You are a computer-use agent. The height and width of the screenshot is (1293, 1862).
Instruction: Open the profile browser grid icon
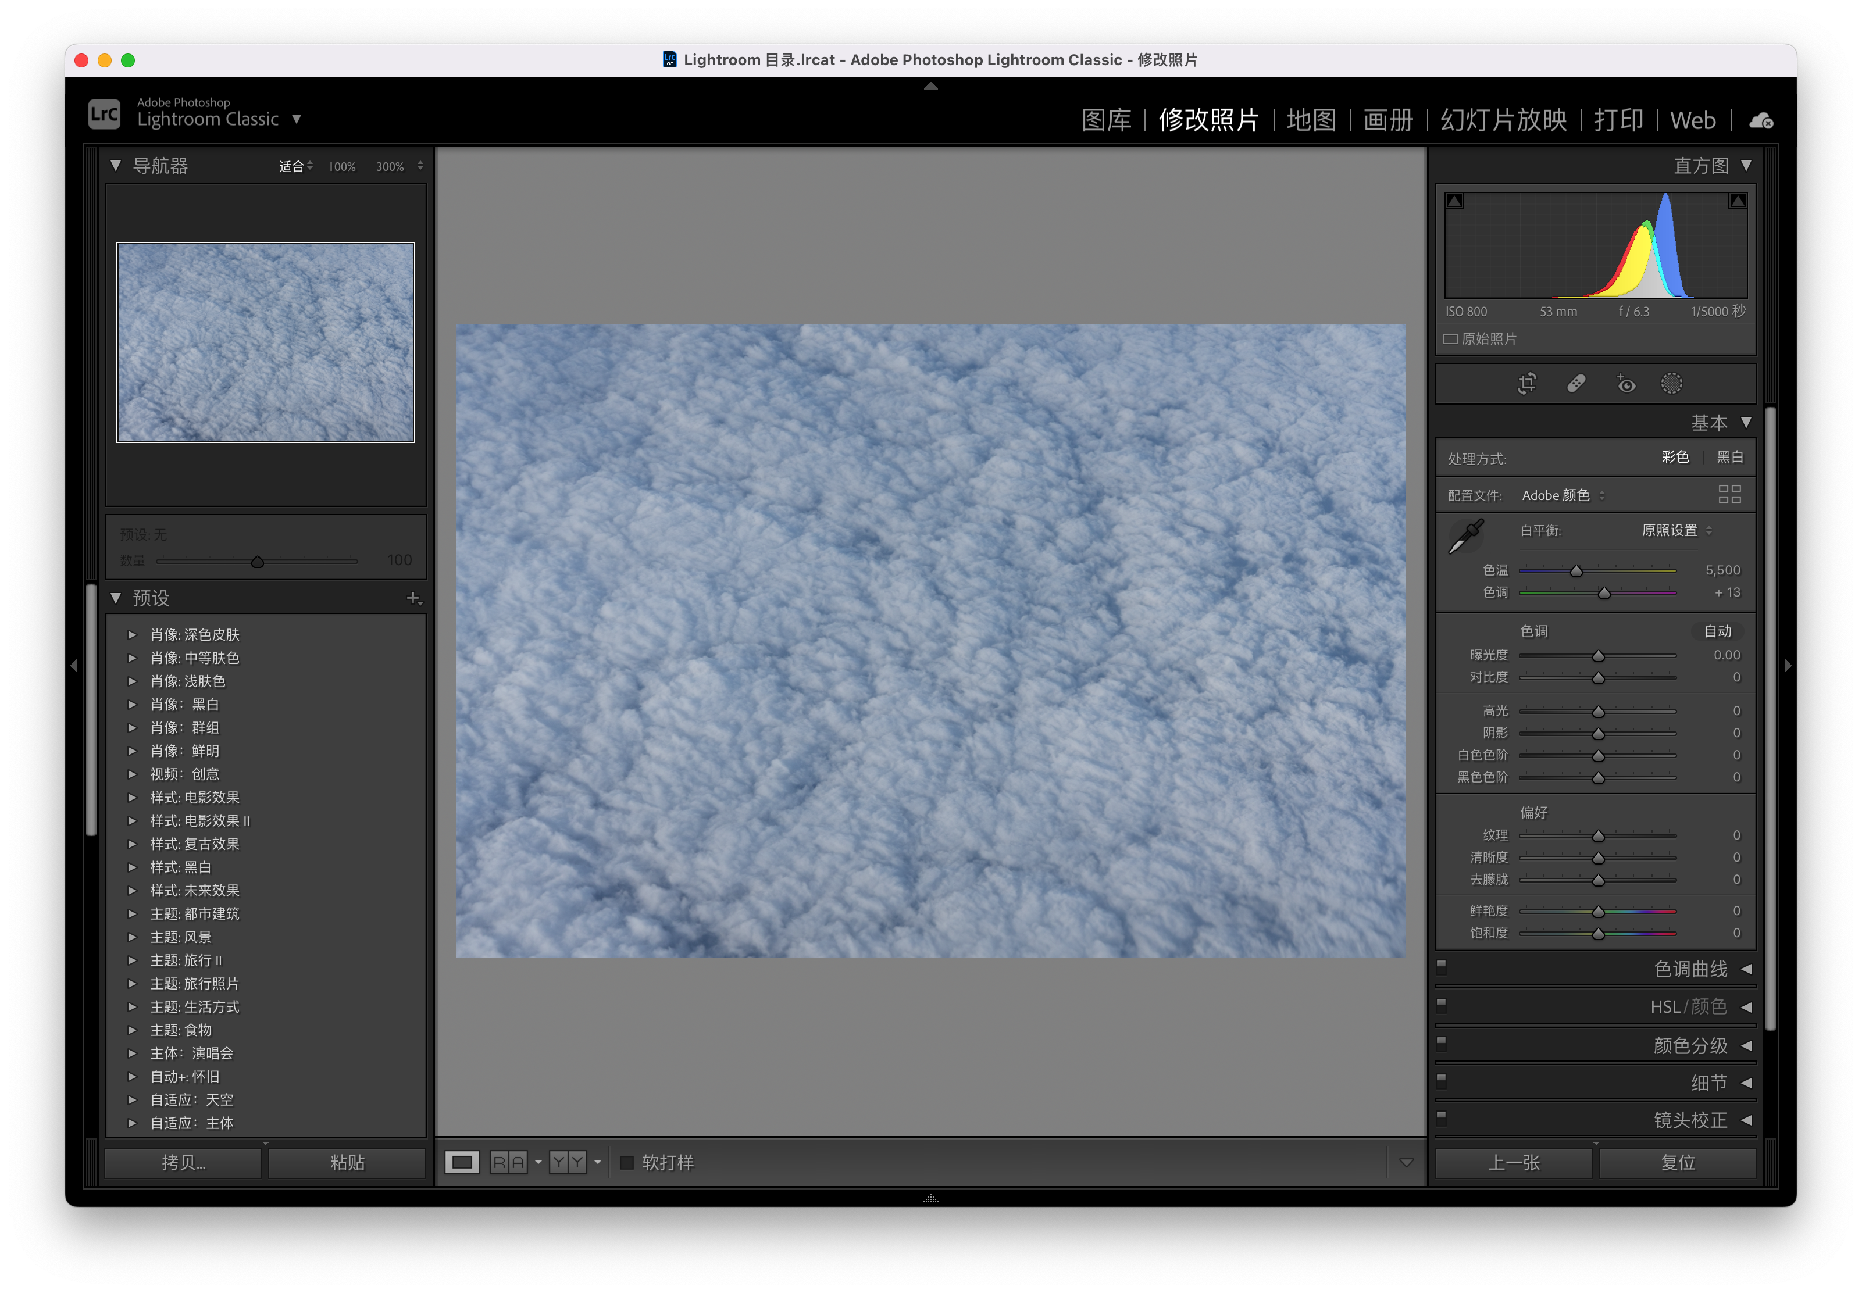[1729, 494]
